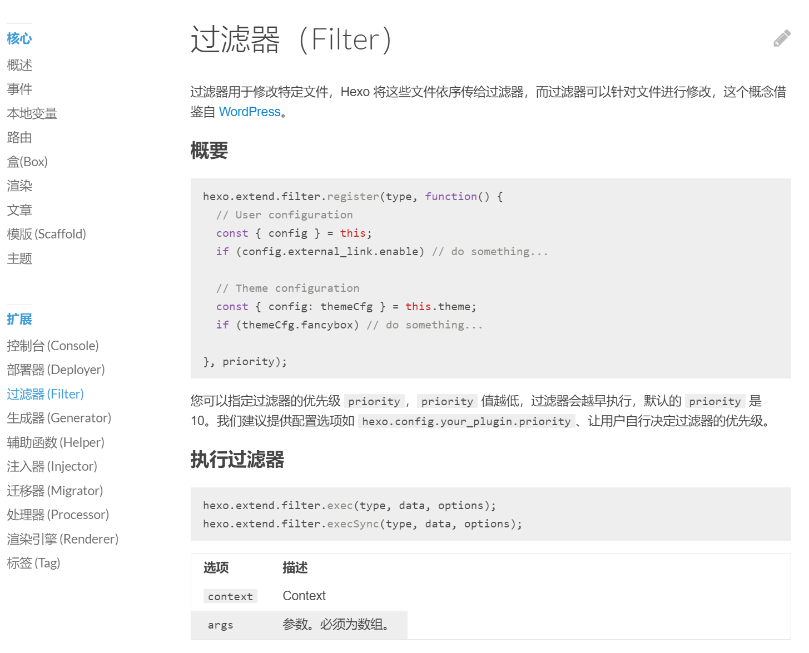Open 渲染引擎 (Renderer) page
Image resolution: width=809 pixels, height=653 pixels.
(x=62, y=539)
